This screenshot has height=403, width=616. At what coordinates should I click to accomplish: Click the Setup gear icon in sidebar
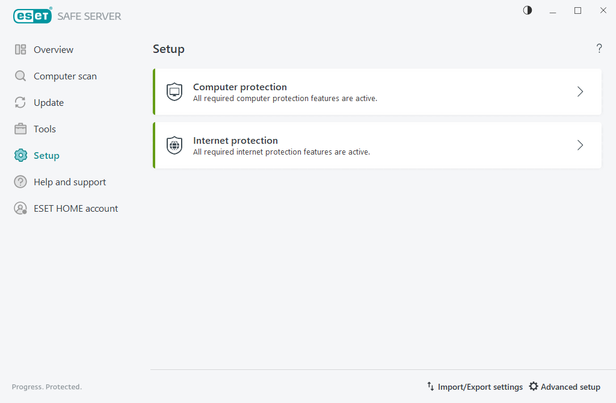[x=20, y=156]
